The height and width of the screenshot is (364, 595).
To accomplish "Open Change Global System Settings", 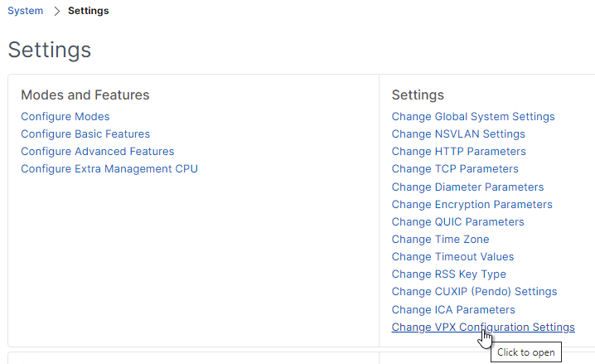I will tap(473, 117).
